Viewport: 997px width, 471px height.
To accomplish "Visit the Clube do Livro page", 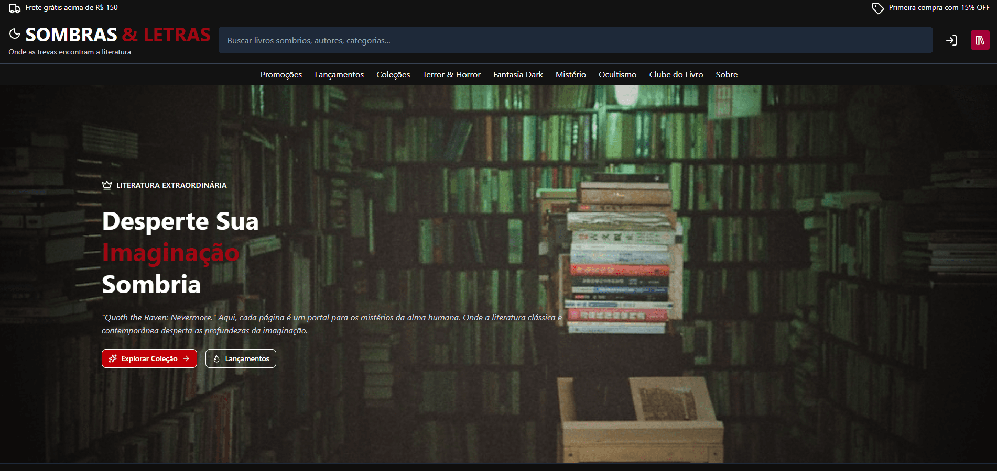I will [676, 75].
